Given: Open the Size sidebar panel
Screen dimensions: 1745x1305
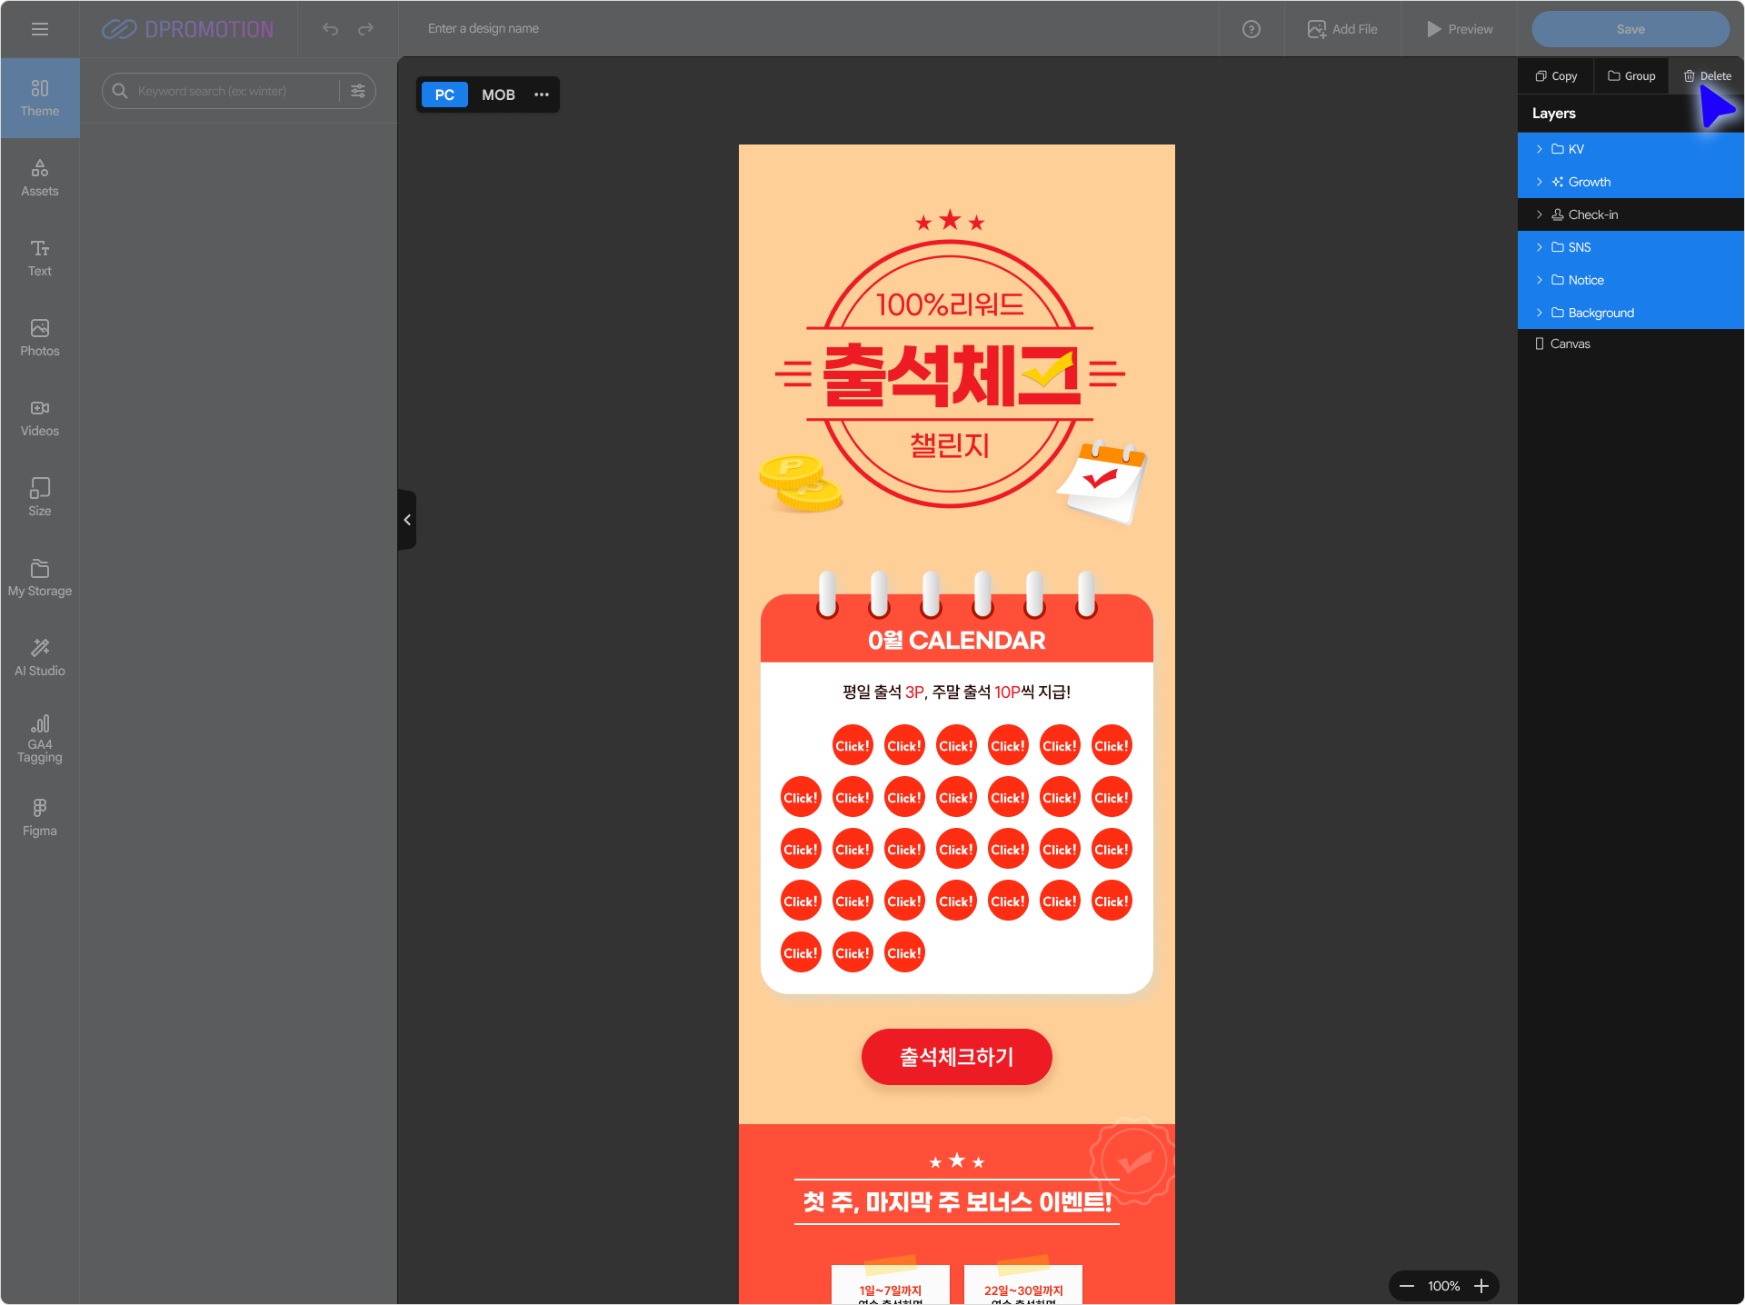Looking at the screenshot, I should point(40,498).
